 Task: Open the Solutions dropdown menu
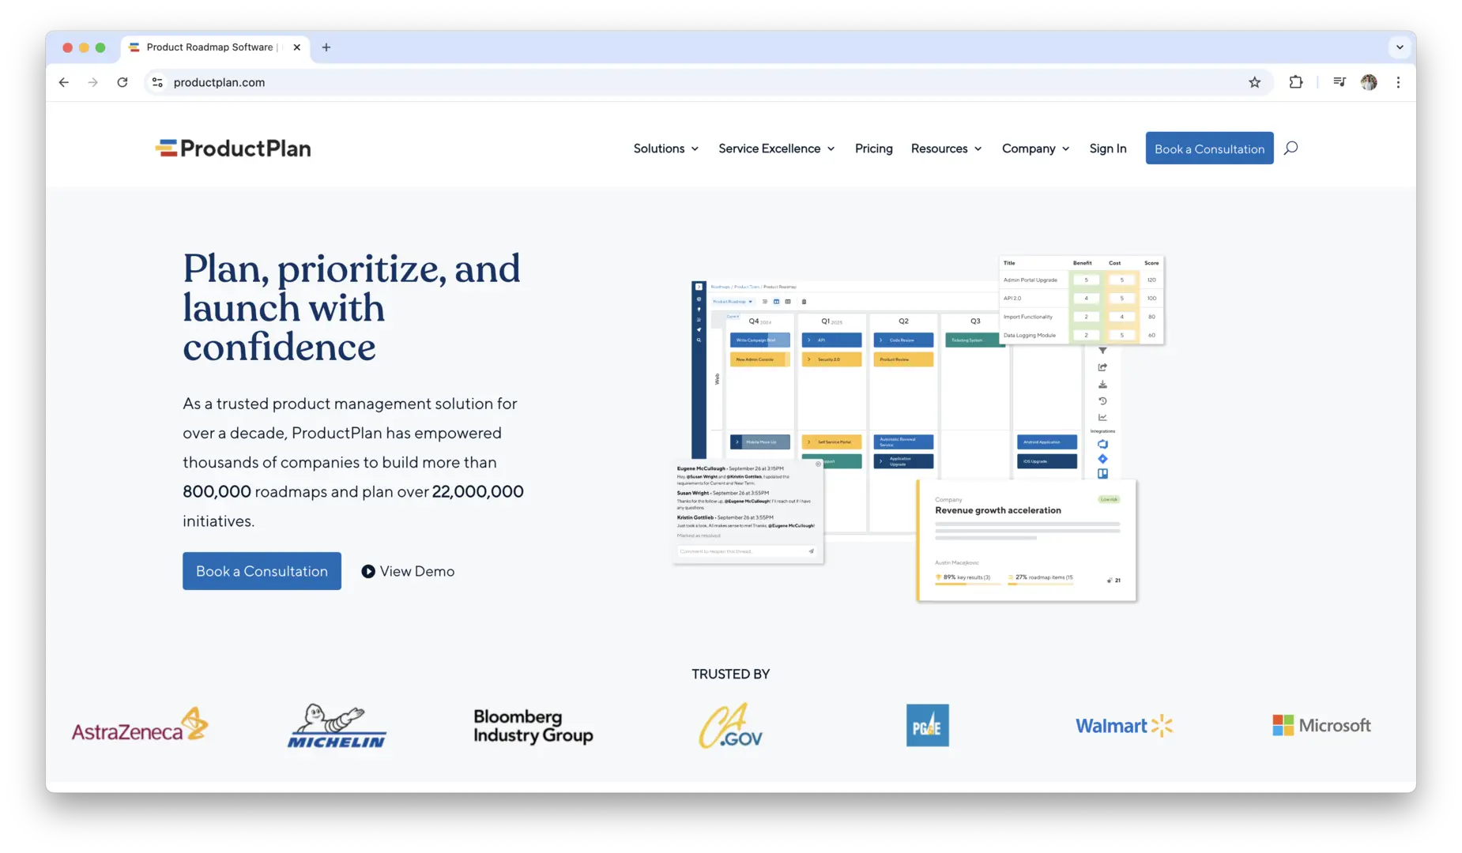coord(665,148)
